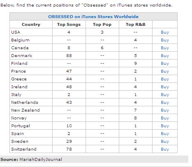Screen dimensions: 192x167
Task: Open France's Buy link
Action: tap(165, 71)
